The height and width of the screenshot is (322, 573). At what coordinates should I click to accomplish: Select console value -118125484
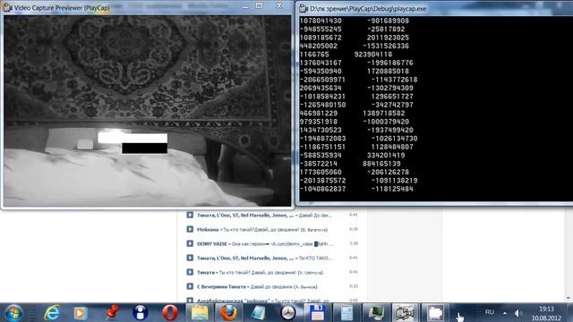(392, 189)
